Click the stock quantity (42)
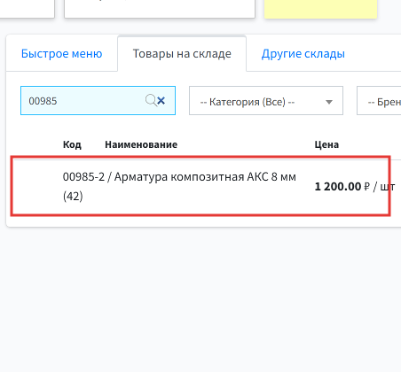 pos(73,196)
